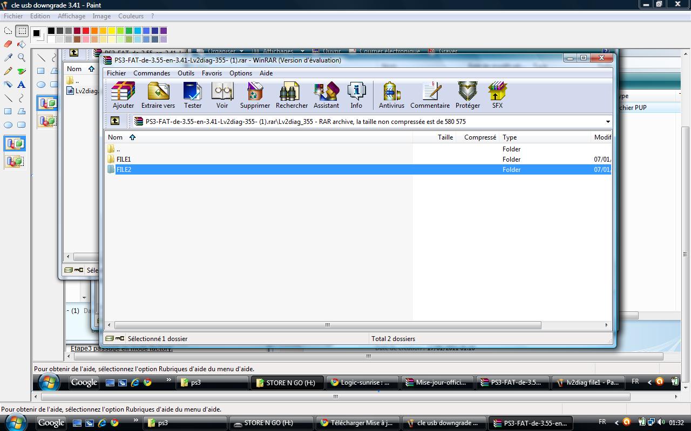
Task: Select the highlighted FILE2 folder row
Action: [358, 170]
